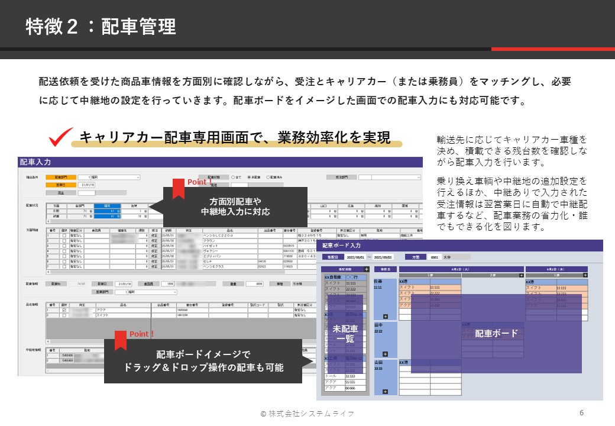Viewport: 615px width, 426px height.
Task: Click the plus icon under driver 田中
Action: point(385,354)
